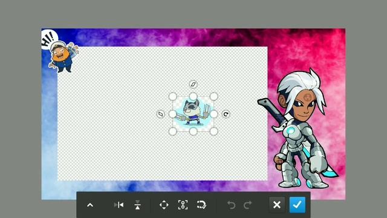The height and width of the screenshot is (218, 387).
Task: Undo the last transform step
Action: (231, 205)
